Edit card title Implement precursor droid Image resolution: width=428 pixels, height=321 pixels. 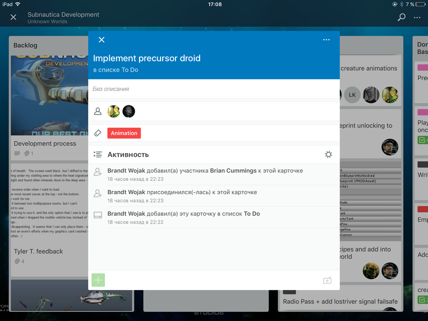[x=147, y=58]
